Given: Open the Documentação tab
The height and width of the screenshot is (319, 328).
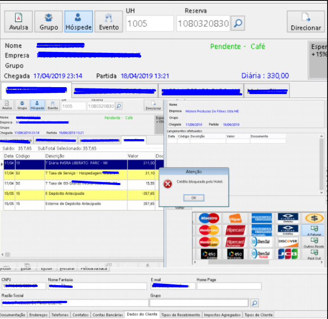Looking at the screenshot, I should 13,315.
